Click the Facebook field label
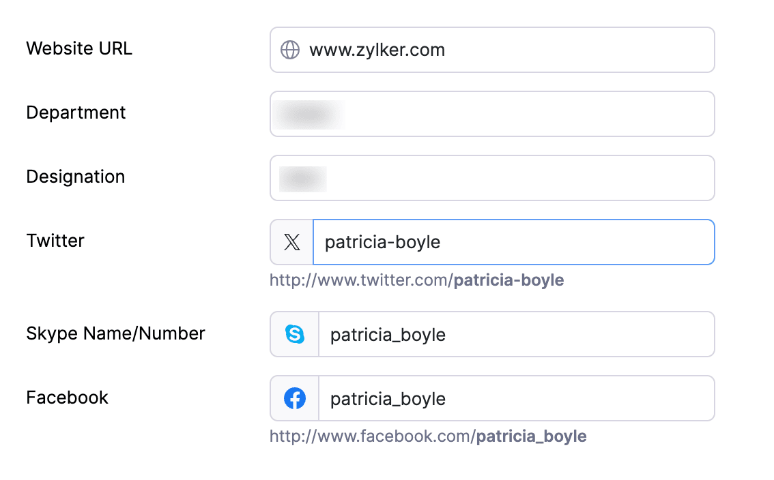774x480 pixels. point(67,397)
